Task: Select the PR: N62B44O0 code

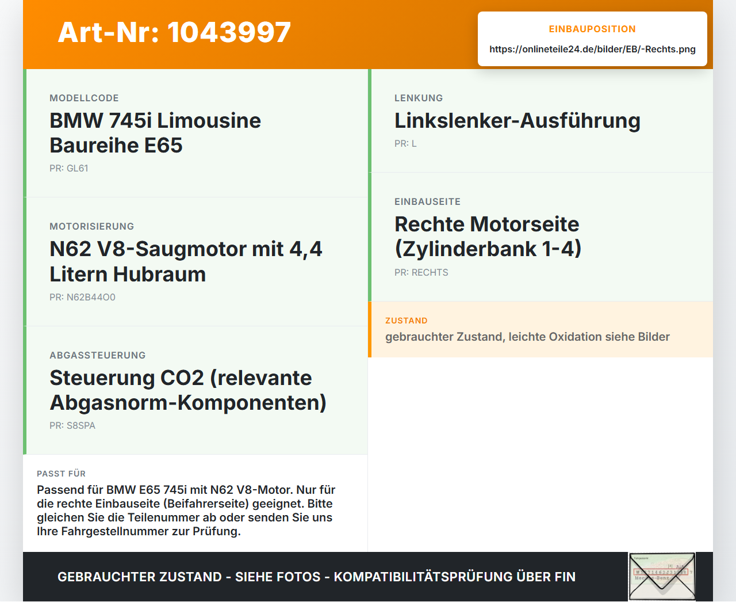Action: point(82,298)
